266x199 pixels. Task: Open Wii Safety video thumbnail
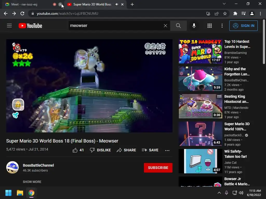(x=201, y=161)
